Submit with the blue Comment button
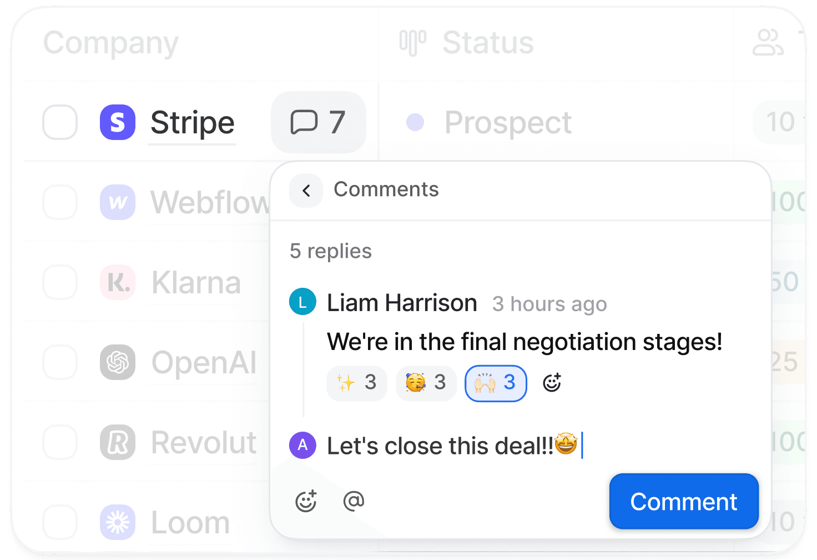The width and height of the screenshot is (817, 560). [684, 501]
